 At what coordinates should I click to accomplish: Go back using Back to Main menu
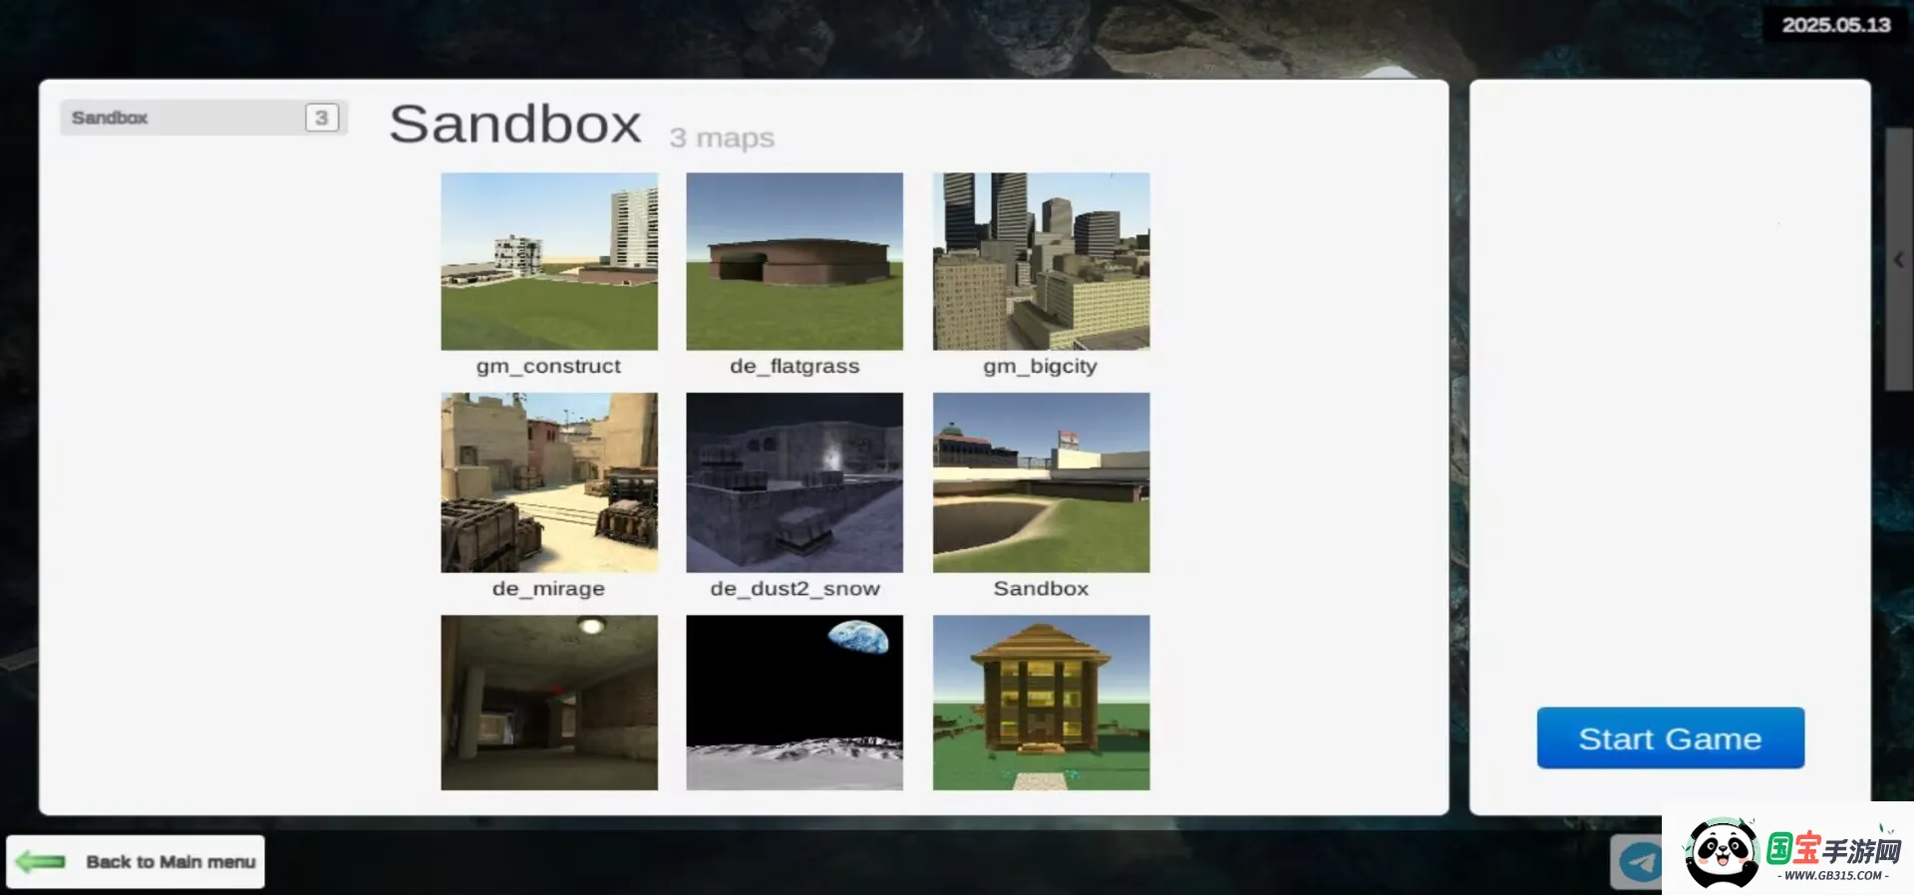click(169, 862)
